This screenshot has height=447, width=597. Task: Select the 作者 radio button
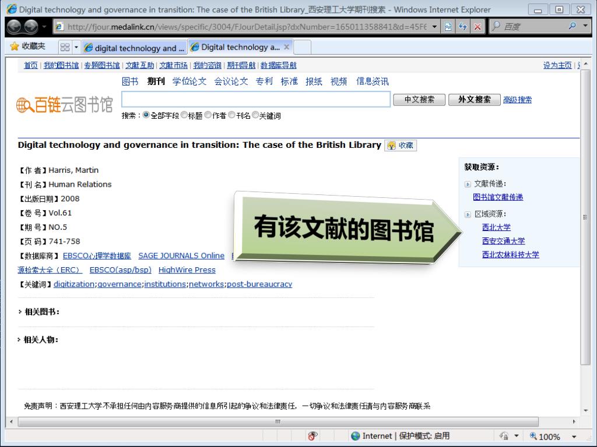[208, 115]
